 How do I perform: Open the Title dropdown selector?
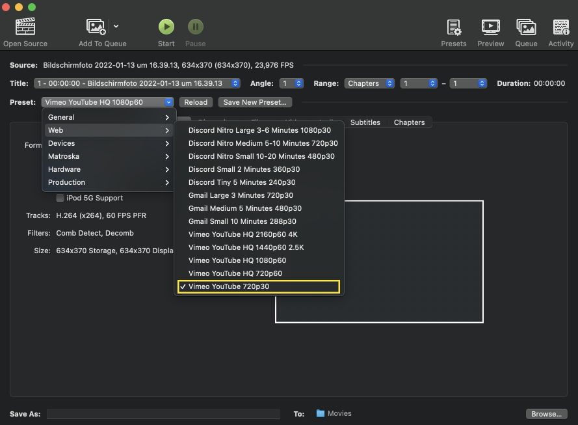tap(137, 83)
